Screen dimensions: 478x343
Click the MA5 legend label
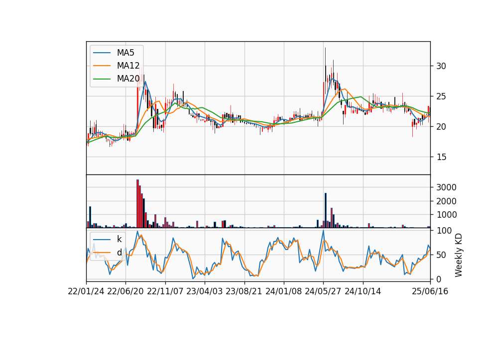[x=125, y=53]
